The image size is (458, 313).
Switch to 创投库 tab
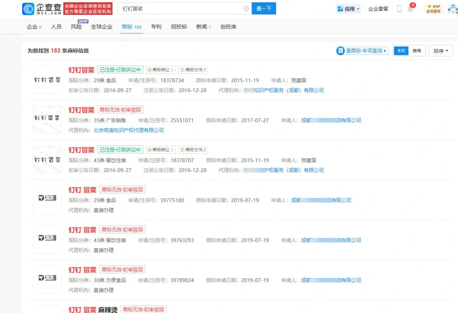click(228, 27)
